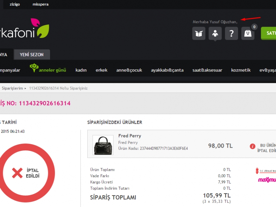
Task: Open the kadın category menu
Action: [81, 70]
